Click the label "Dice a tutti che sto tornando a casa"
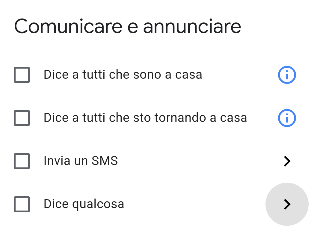The height and width of the screenshot is (239, 323). point(145,117)
